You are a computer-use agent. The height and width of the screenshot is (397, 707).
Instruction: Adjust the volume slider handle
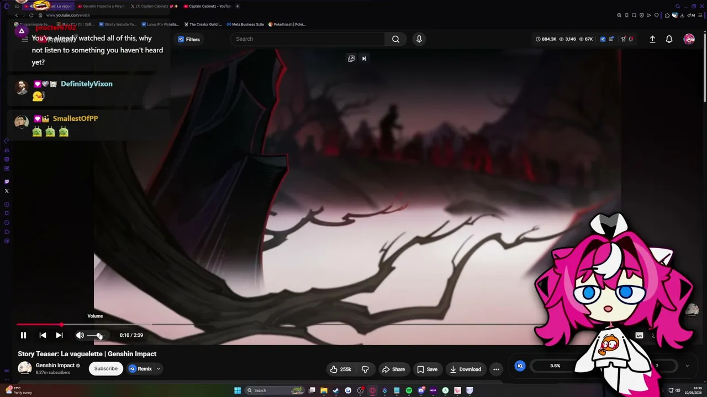tap(99, 335)
